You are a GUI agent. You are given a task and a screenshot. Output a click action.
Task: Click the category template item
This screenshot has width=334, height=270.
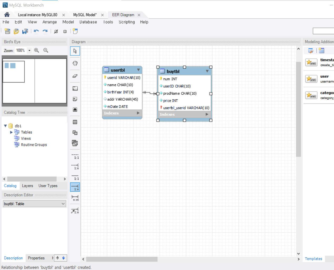319,95
